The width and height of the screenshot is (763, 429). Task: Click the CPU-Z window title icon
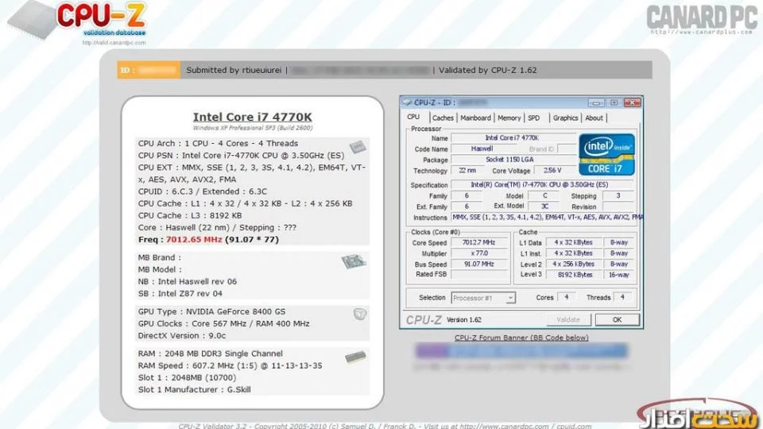click(x=407, y=102)
